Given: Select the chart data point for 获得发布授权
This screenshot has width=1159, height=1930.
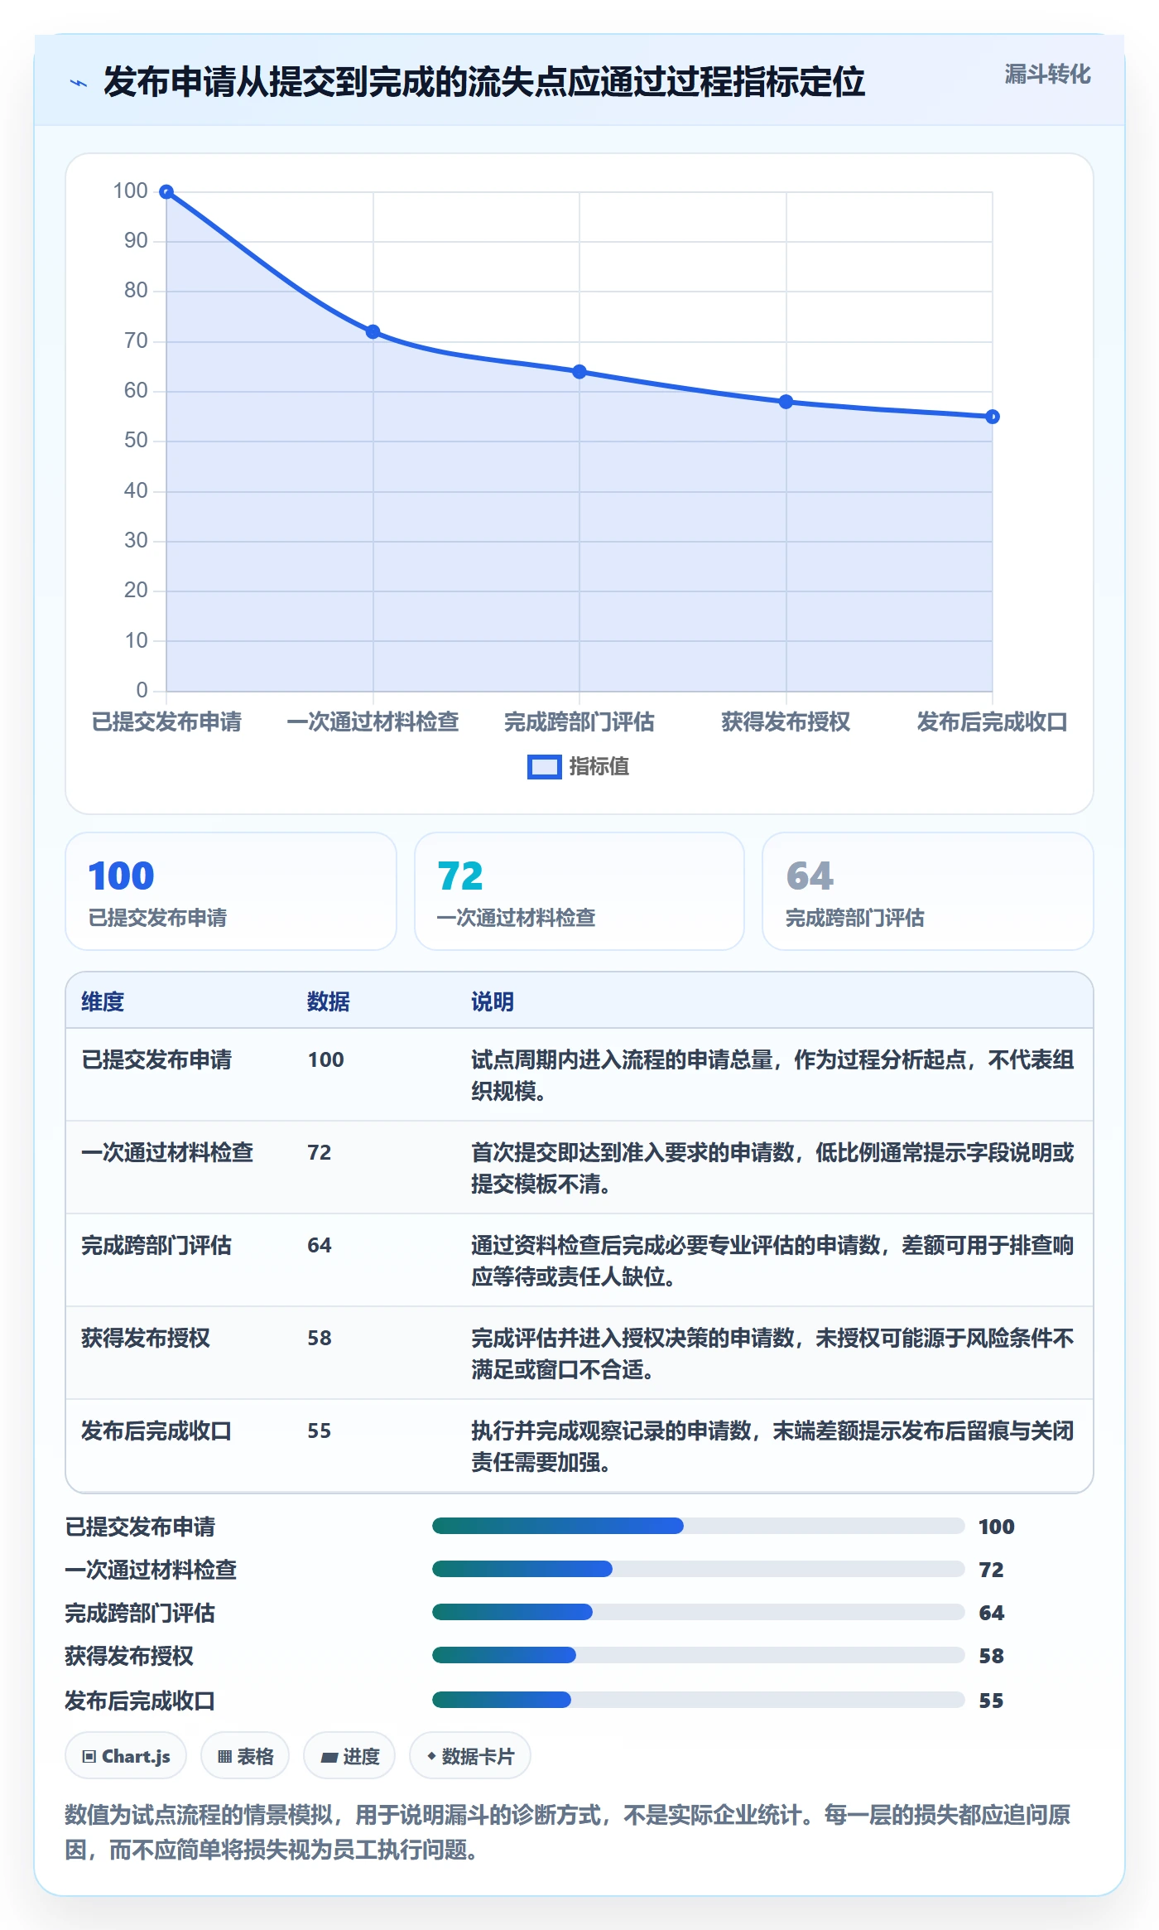Looking at the screenshot, I should click(786, 402).
